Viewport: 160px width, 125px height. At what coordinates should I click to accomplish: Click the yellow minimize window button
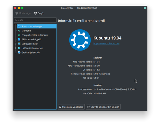pyautogui.click(x=19, y=8)
